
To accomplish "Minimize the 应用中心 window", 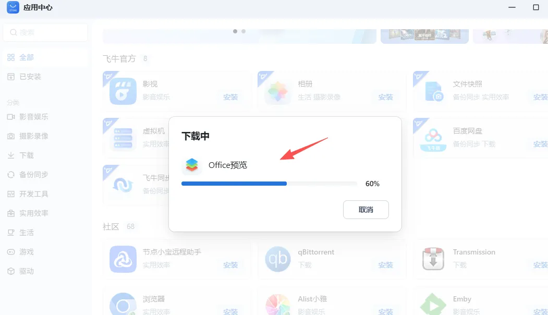I will [512, 7].
